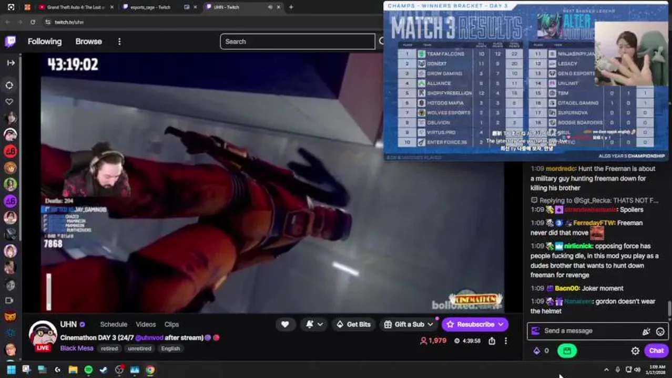Open the Gift a Sub dropdown
The image size is (672, 378).
[409, 324]
